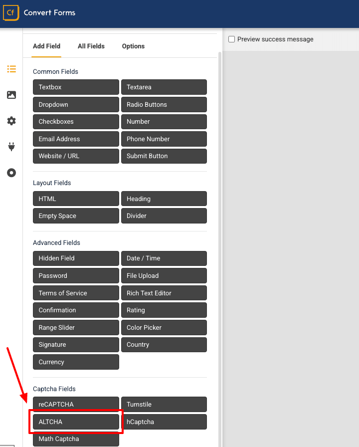Add a Color Picker field
Viewport: 359px width, 447px height.
click(164, 328)
